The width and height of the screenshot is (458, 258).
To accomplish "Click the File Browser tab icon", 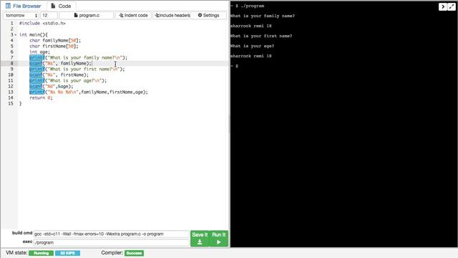I will (x=8, y=6).
